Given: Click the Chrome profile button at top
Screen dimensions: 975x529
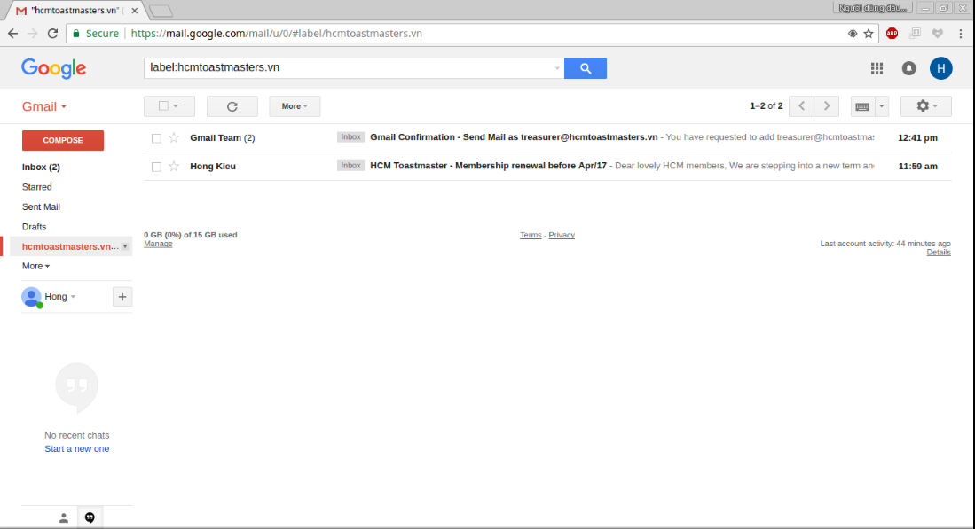Looking at the screenshot, I should tap(872, 8).
